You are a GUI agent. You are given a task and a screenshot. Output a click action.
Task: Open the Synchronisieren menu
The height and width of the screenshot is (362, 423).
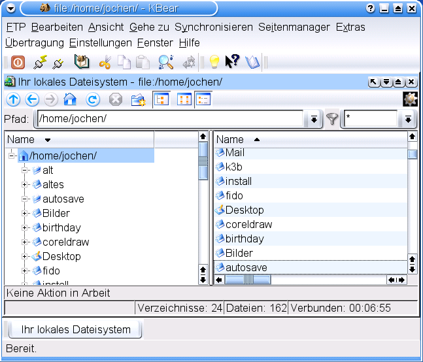(x=213, y=27)
